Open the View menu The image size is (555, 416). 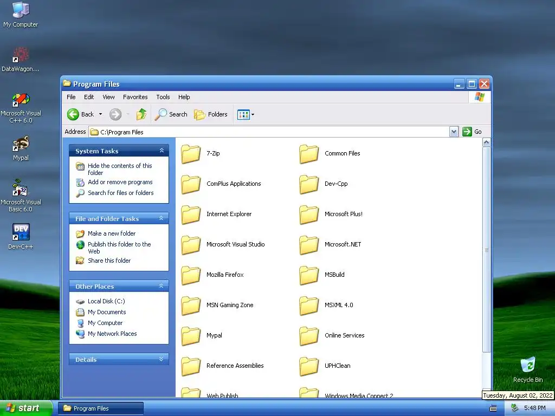[x=108, y=97]
